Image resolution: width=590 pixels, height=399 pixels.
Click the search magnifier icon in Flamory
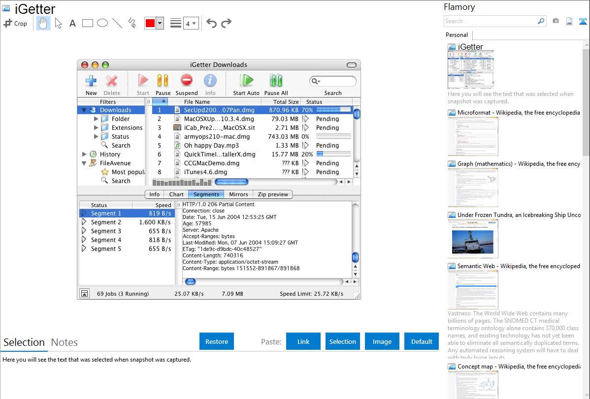(541, 21)
